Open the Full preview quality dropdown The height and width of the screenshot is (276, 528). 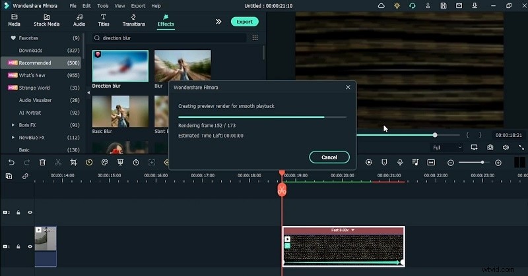click(447, 148)
